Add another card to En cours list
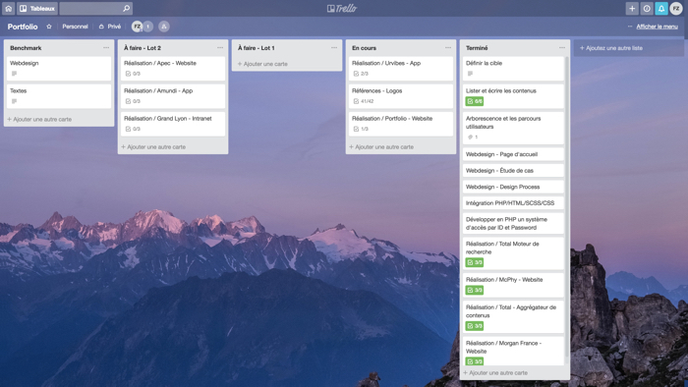The width and height of the screenshot is (688, 387). pyautogui.click(x=381, y=146)
